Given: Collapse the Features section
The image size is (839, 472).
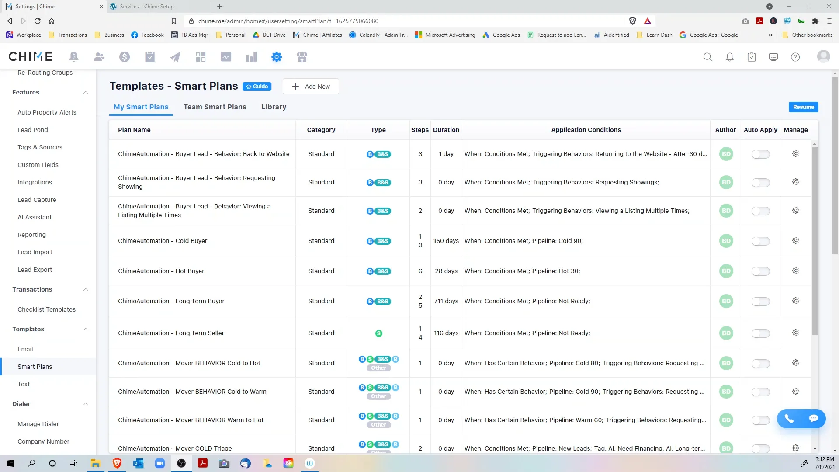Looking at the screenshot, I should click(86, 92).
